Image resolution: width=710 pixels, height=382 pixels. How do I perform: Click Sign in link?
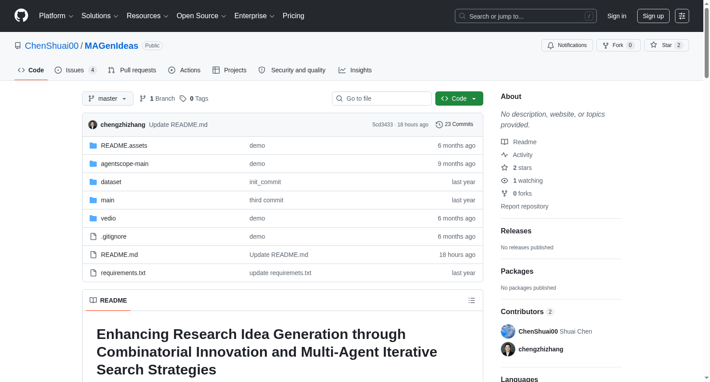(617, 16)
